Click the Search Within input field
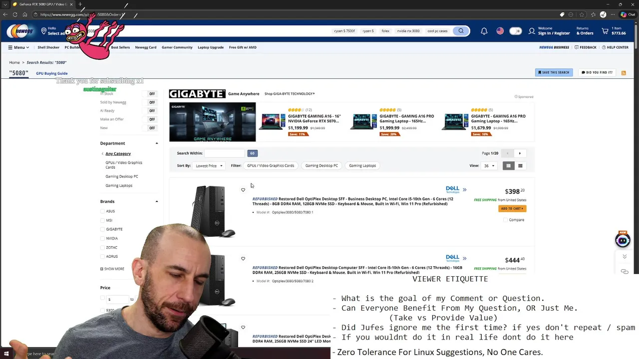 [x=225, y=153]
